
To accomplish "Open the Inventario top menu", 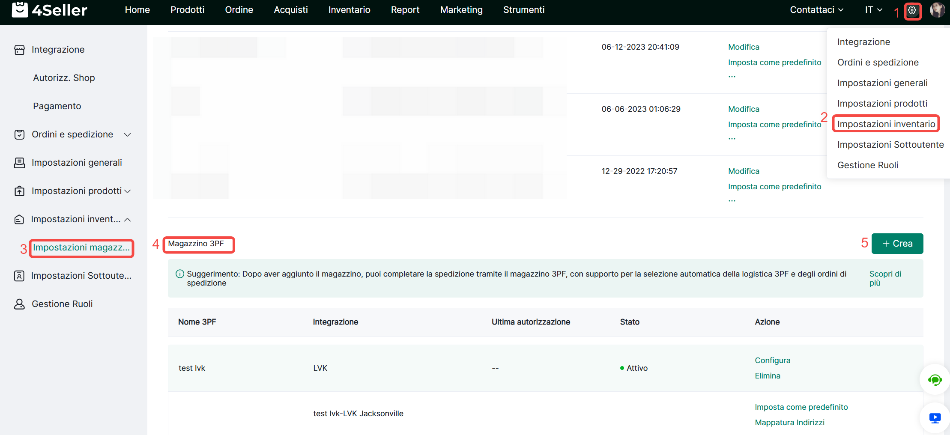I will pos(349,10).
